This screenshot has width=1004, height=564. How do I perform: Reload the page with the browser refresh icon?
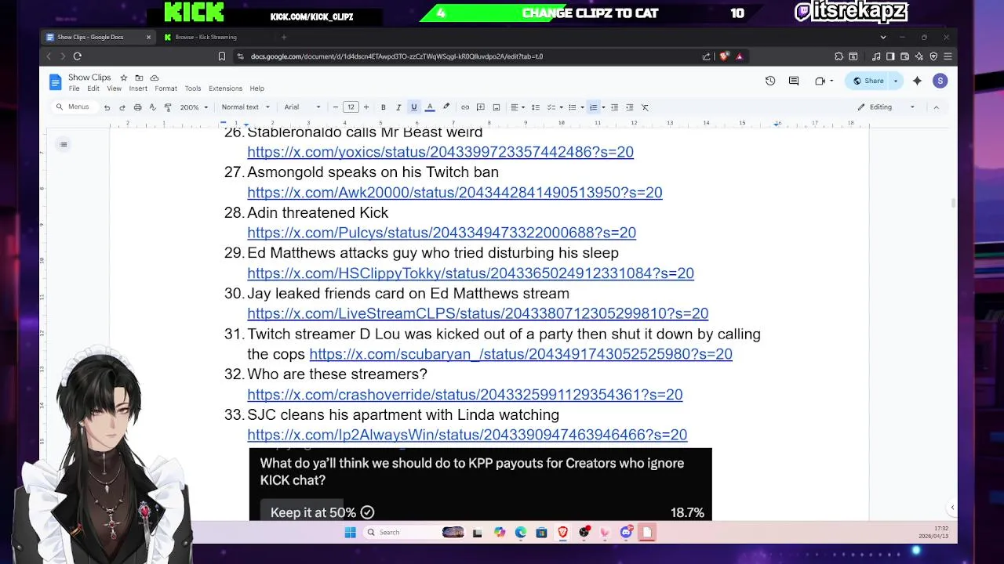[x=77, y=56]
